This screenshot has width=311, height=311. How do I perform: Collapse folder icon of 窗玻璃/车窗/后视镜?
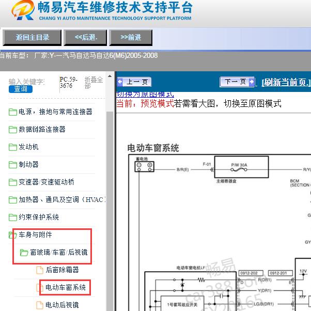[x=24, y=252]
